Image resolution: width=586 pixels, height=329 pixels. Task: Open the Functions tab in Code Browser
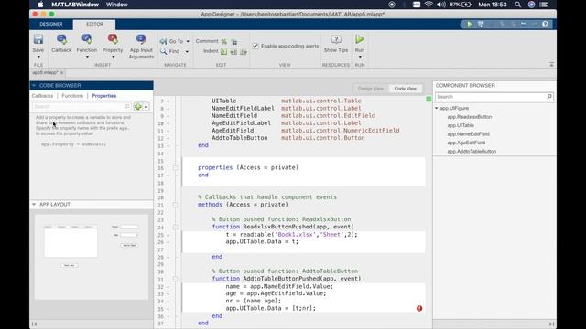click(x=72, y=96)
